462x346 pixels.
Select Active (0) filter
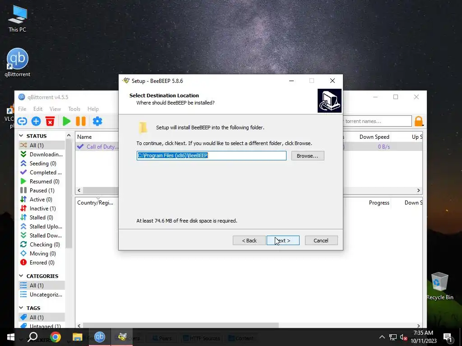tap(42, 200)
